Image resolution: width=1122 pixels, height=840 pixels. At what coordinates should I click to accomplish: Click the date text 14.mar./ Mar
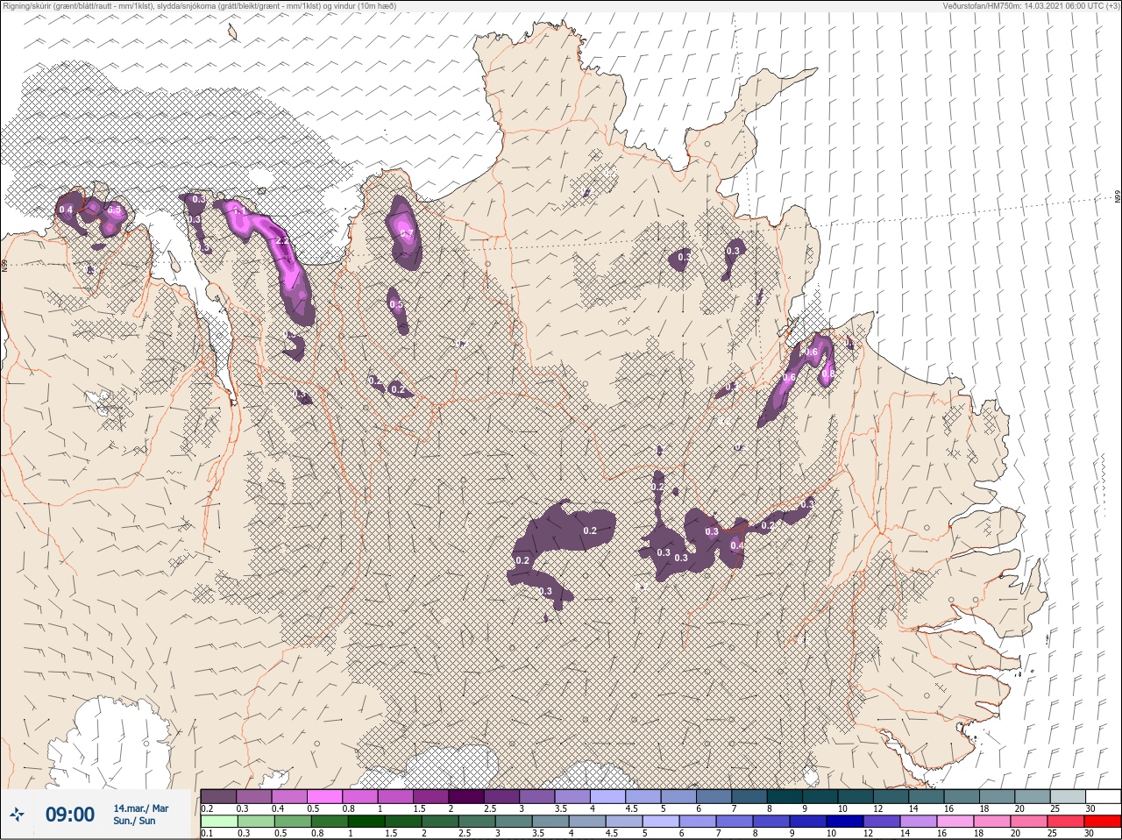coord(141,808)
